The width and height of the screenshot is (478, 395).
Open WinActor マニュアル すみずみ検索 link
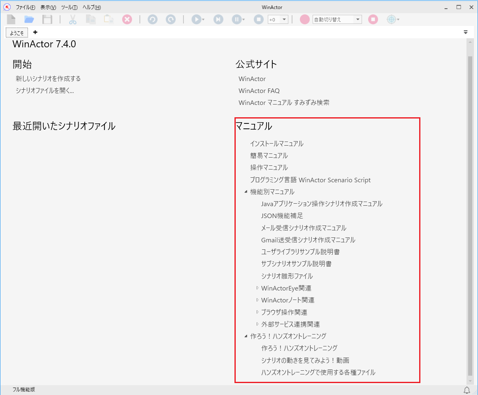coord(284,102)
